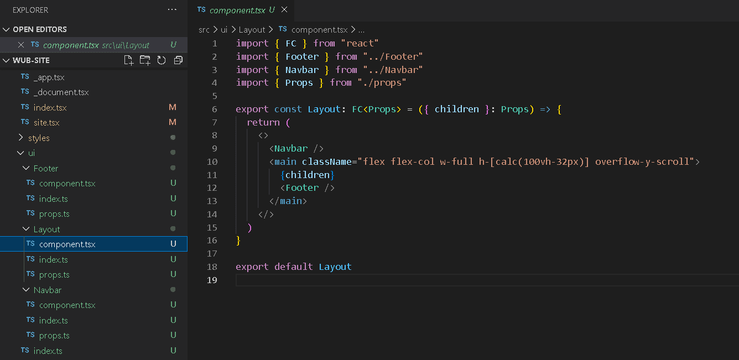The width and height of the screenshot is (739, 360).
Task: Switch to the component.tsx editor tab
Action: 236,10
